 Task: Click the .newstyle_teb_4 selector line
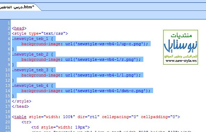click(32, 85)
